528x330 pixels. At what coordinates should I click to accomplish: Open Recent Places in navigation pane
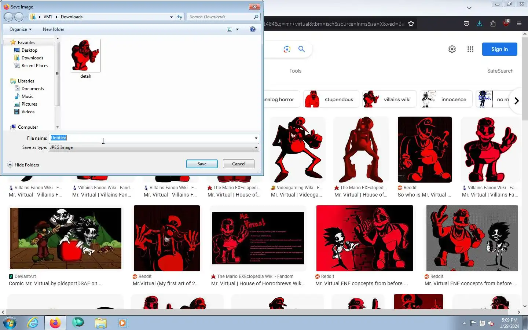35,66
